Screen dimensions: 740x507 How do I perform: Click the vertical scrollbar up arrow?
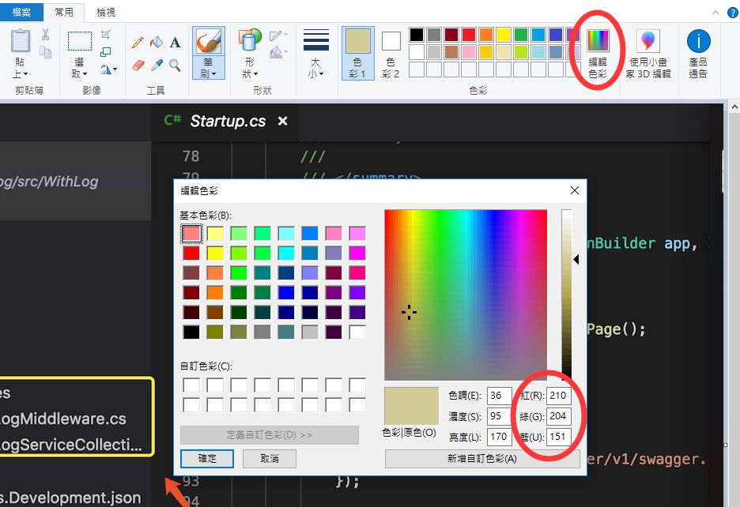[x=734, y=107]
